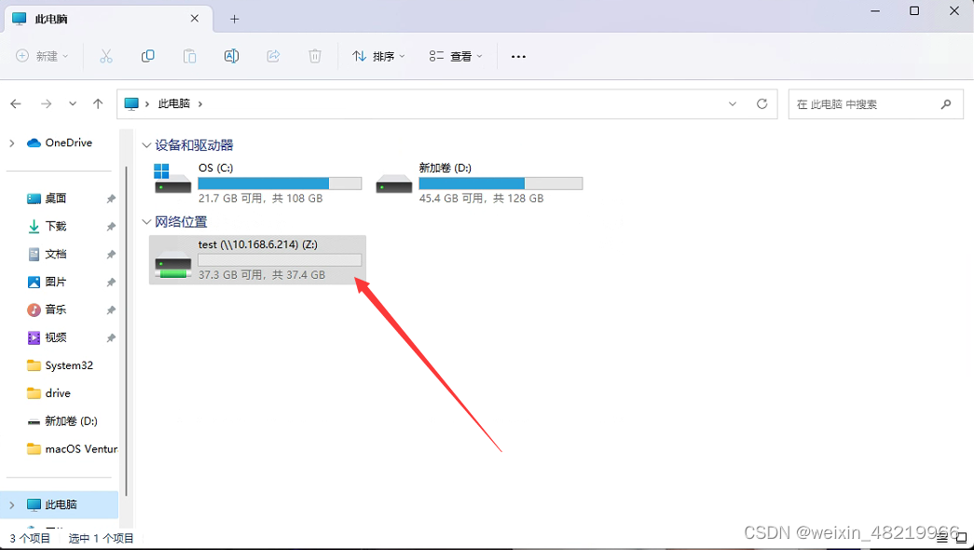Image resolution: width=974 pixels, height=550 pixels.
Task: Click the sidebar vertical scrollbar
Action: tap(127, 331)
